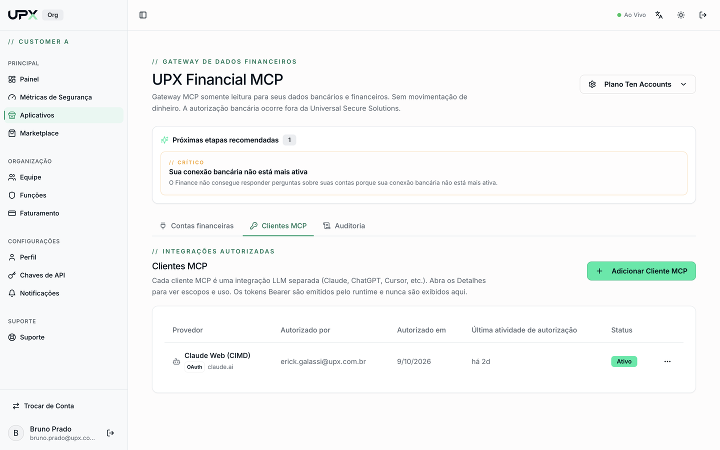Click the critical bank connection alert
The height and width of the screenshot is (450, 720).
(424, 173)
